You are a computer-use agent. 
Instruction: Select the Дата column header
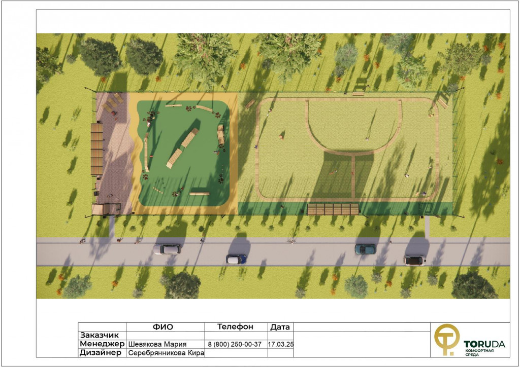click(x=280, y=327)
